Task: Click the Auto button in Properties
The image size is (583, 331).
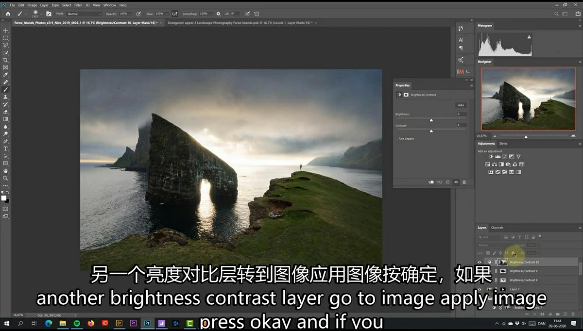Action: pos(461,105)
